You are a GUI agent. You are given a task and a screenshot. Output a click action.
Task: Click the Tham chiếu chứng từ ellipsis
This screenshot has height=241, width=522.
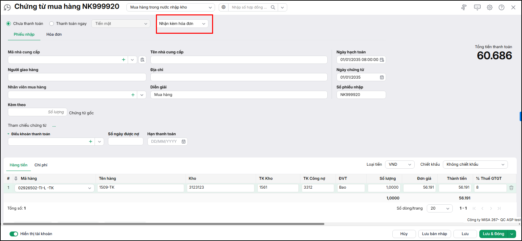coord(54,126)
